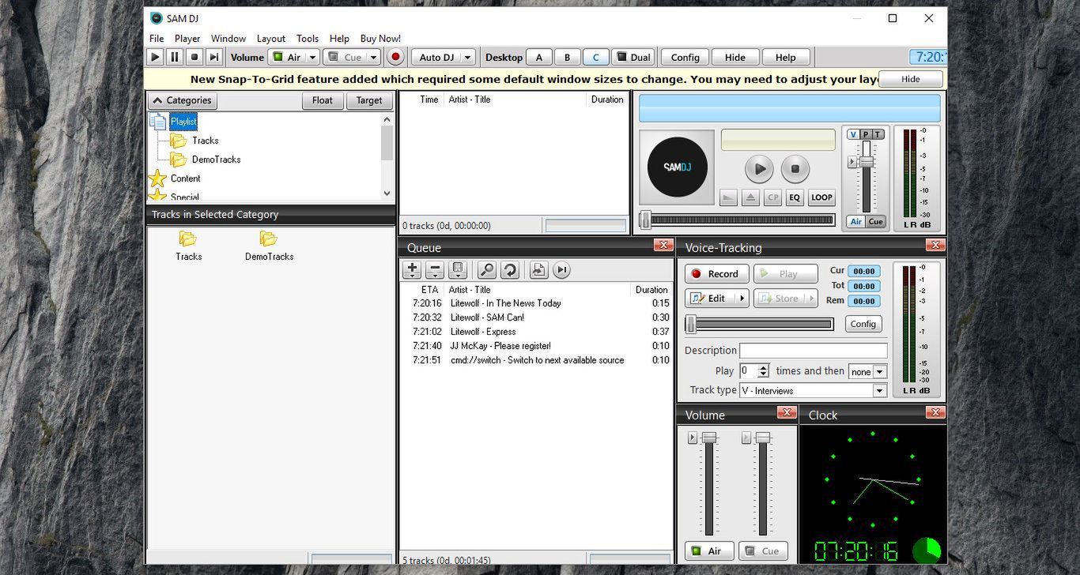
Task: Open the Window menu
Action: pos(228,39)
